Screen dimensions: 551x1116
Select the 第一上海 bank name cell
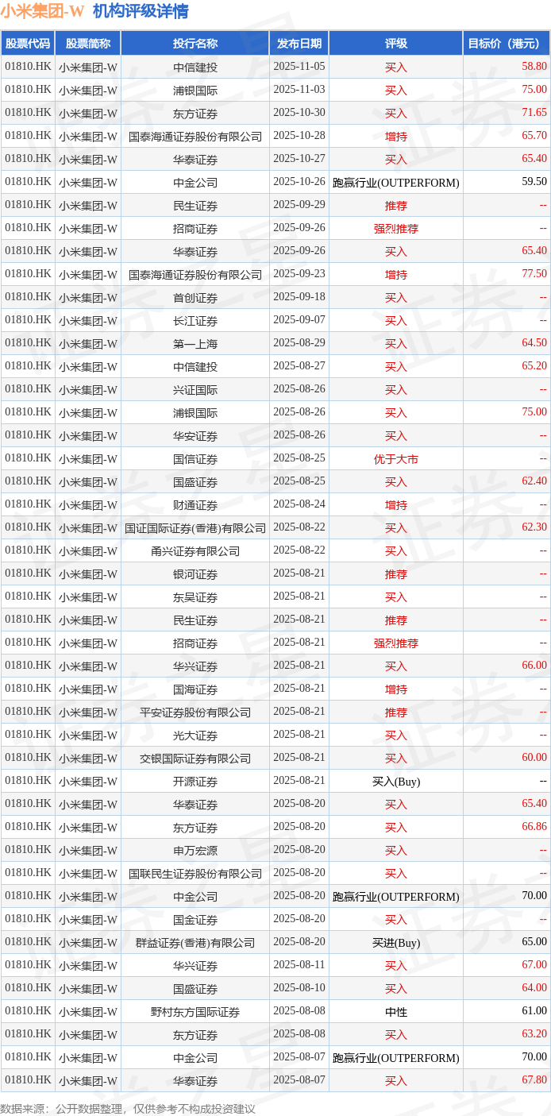pyautogui.click(x=195, y=344)
